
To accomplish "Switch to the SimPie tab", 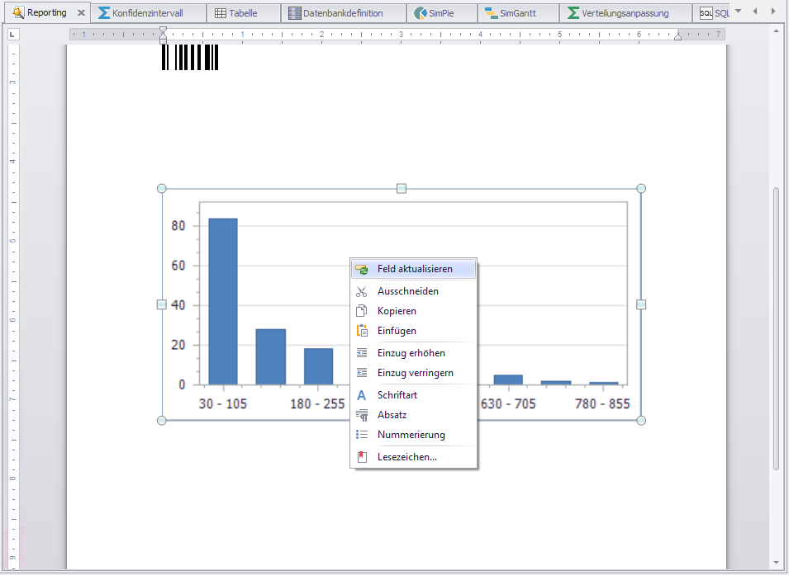I will point(442,13).
